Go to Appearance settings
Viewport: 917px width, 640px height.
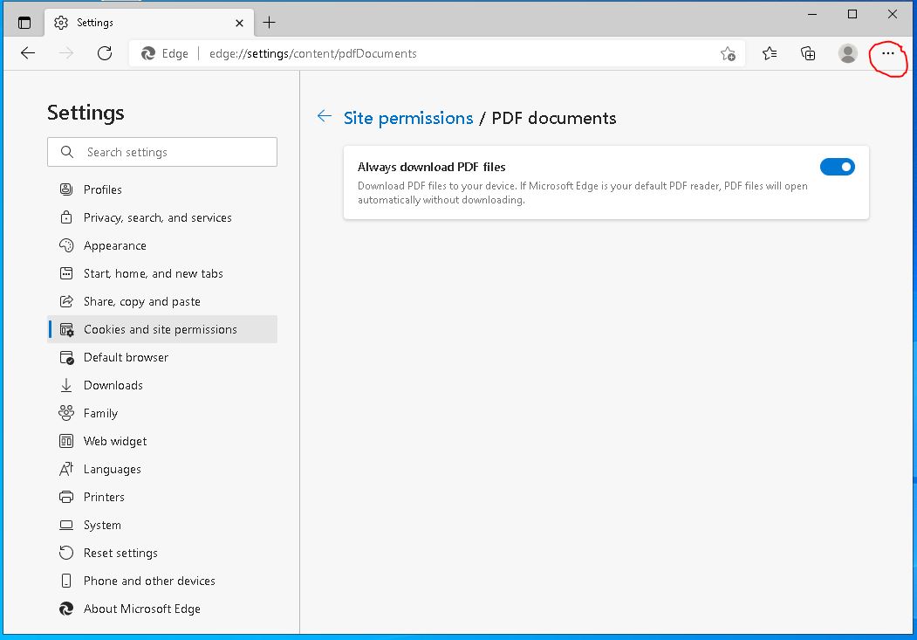(162, 245)
